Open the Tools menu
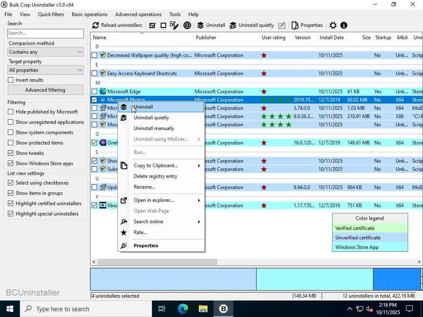The image size is (423, 317). 175,14
